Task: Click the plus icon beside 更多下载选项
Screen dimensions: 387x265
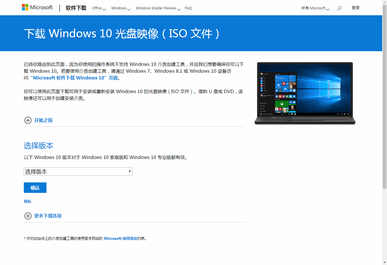Action: pos(28,216)
